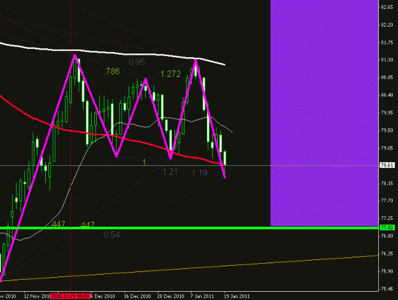This screenshot has height=300, width=398.
Task: Click the 16 Dec 2010 date label
Action: click(x=138, y=296)
